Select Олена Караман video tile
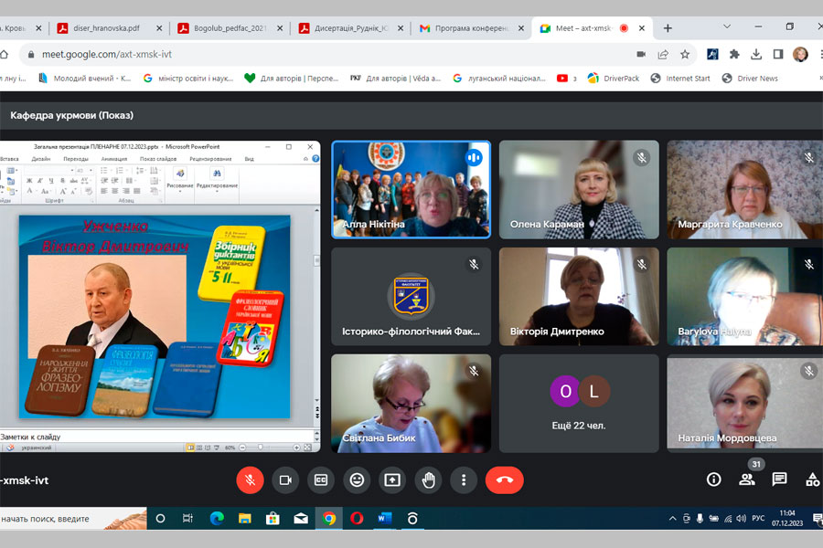823x548 pixels. 579,189
